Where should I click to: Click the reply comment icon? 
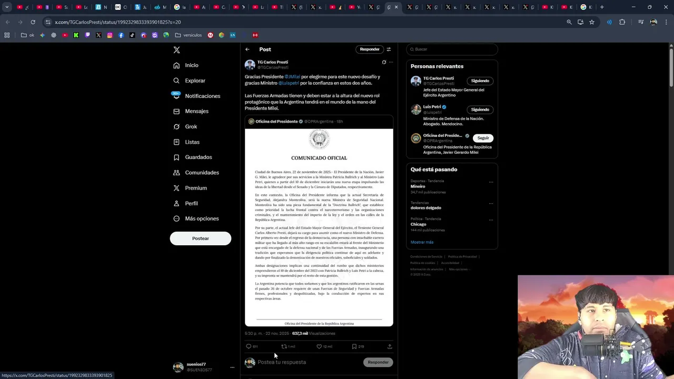tap(249, 346)
